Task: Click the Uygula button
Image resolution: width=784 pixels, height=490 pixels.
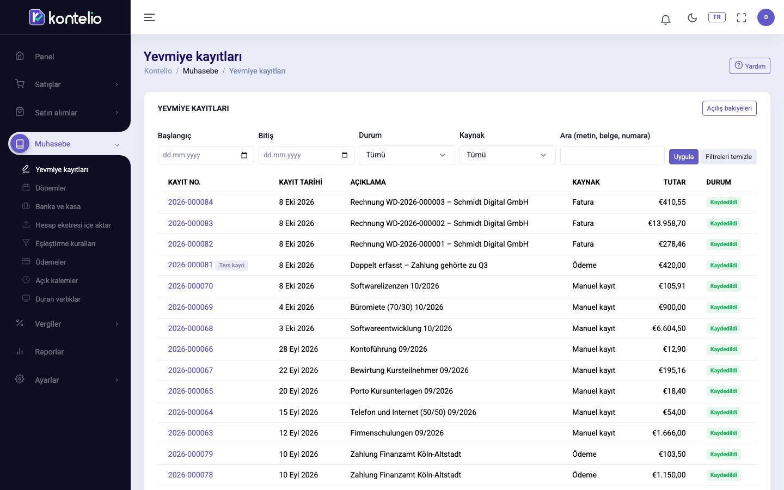Action: tap(683, 157)
